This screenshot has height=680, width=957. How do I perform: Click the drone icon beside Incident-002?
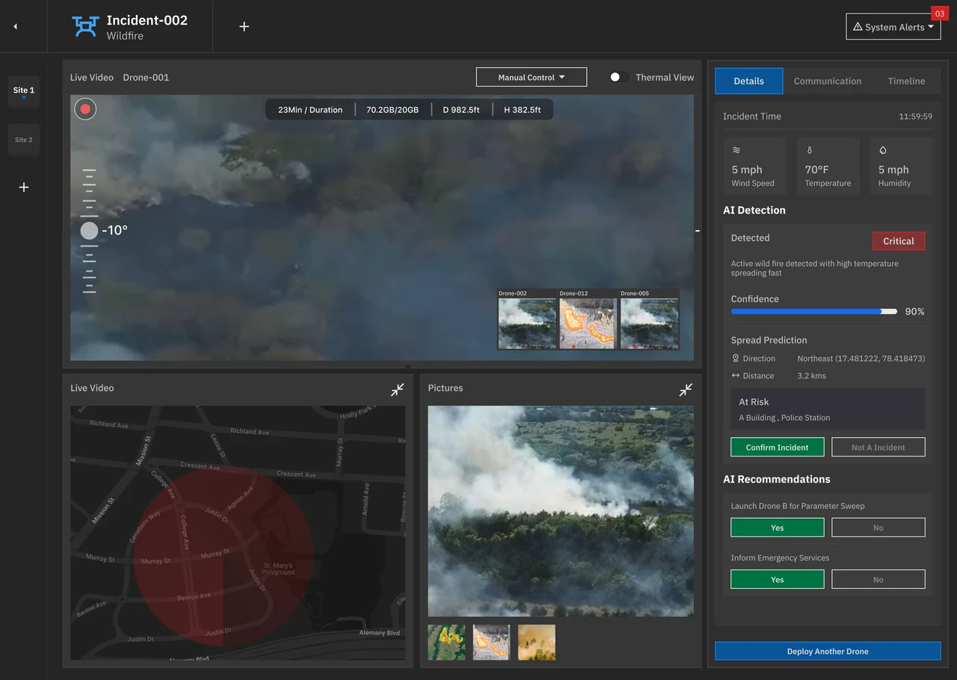[85, 27]
